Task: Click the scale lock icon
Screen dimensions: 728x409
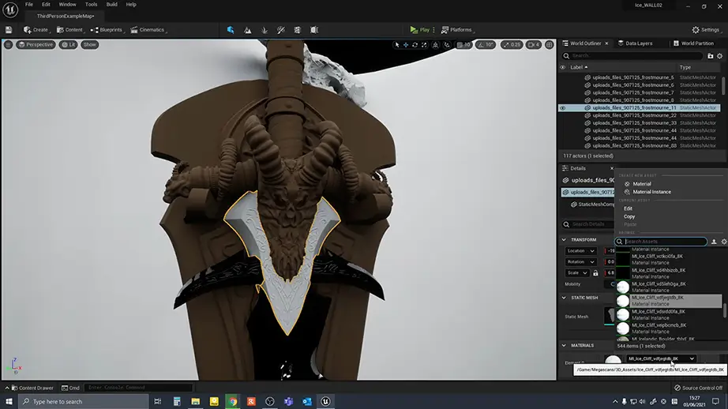Action: pos(597,272)
